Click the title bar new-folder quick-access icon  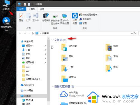tap(29, 4)
